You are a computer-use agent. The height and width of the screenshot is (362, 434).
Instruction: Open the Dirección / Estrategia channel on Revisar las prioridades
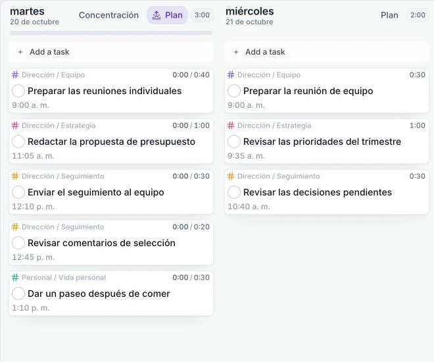pos(274,126)
